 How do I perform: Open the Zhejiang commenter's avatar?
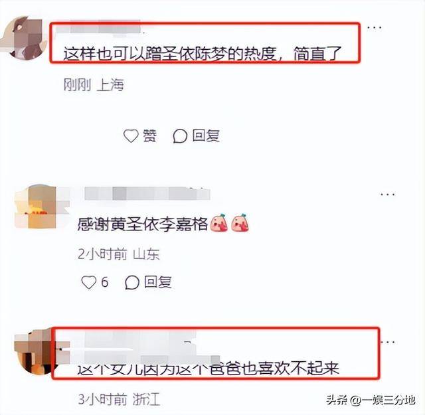click(35, 353)
